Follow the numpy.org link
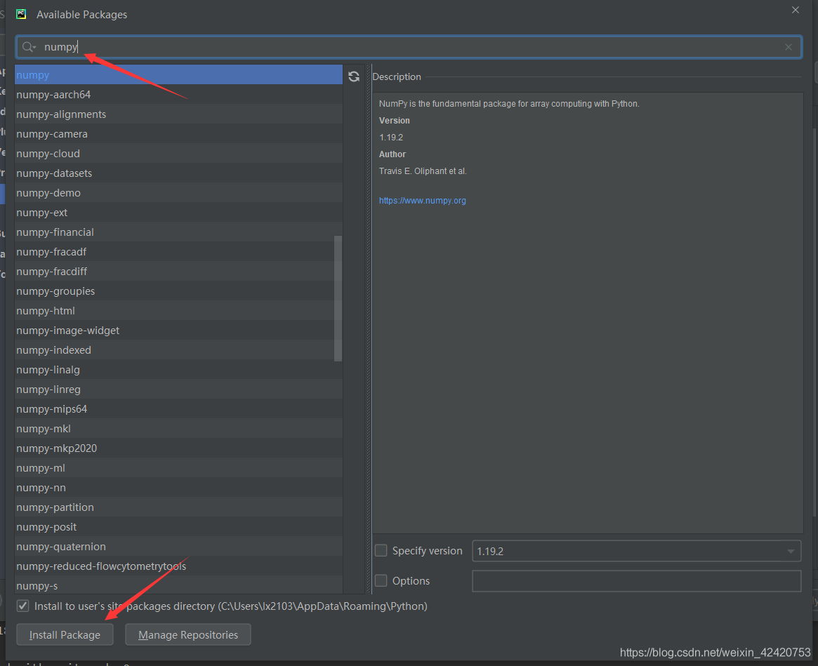The height and width of the screenshot is (666, 818). (422, 200)
